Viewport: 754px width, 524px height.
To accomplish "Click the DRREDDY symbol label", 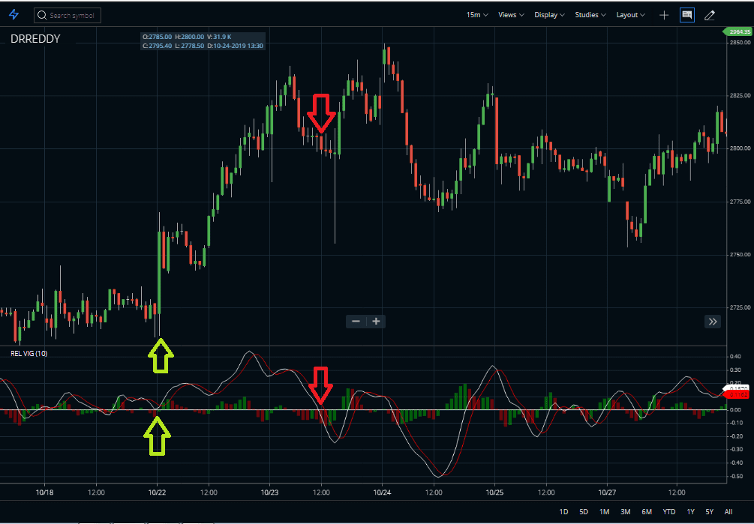I will [x=35, y=39].
